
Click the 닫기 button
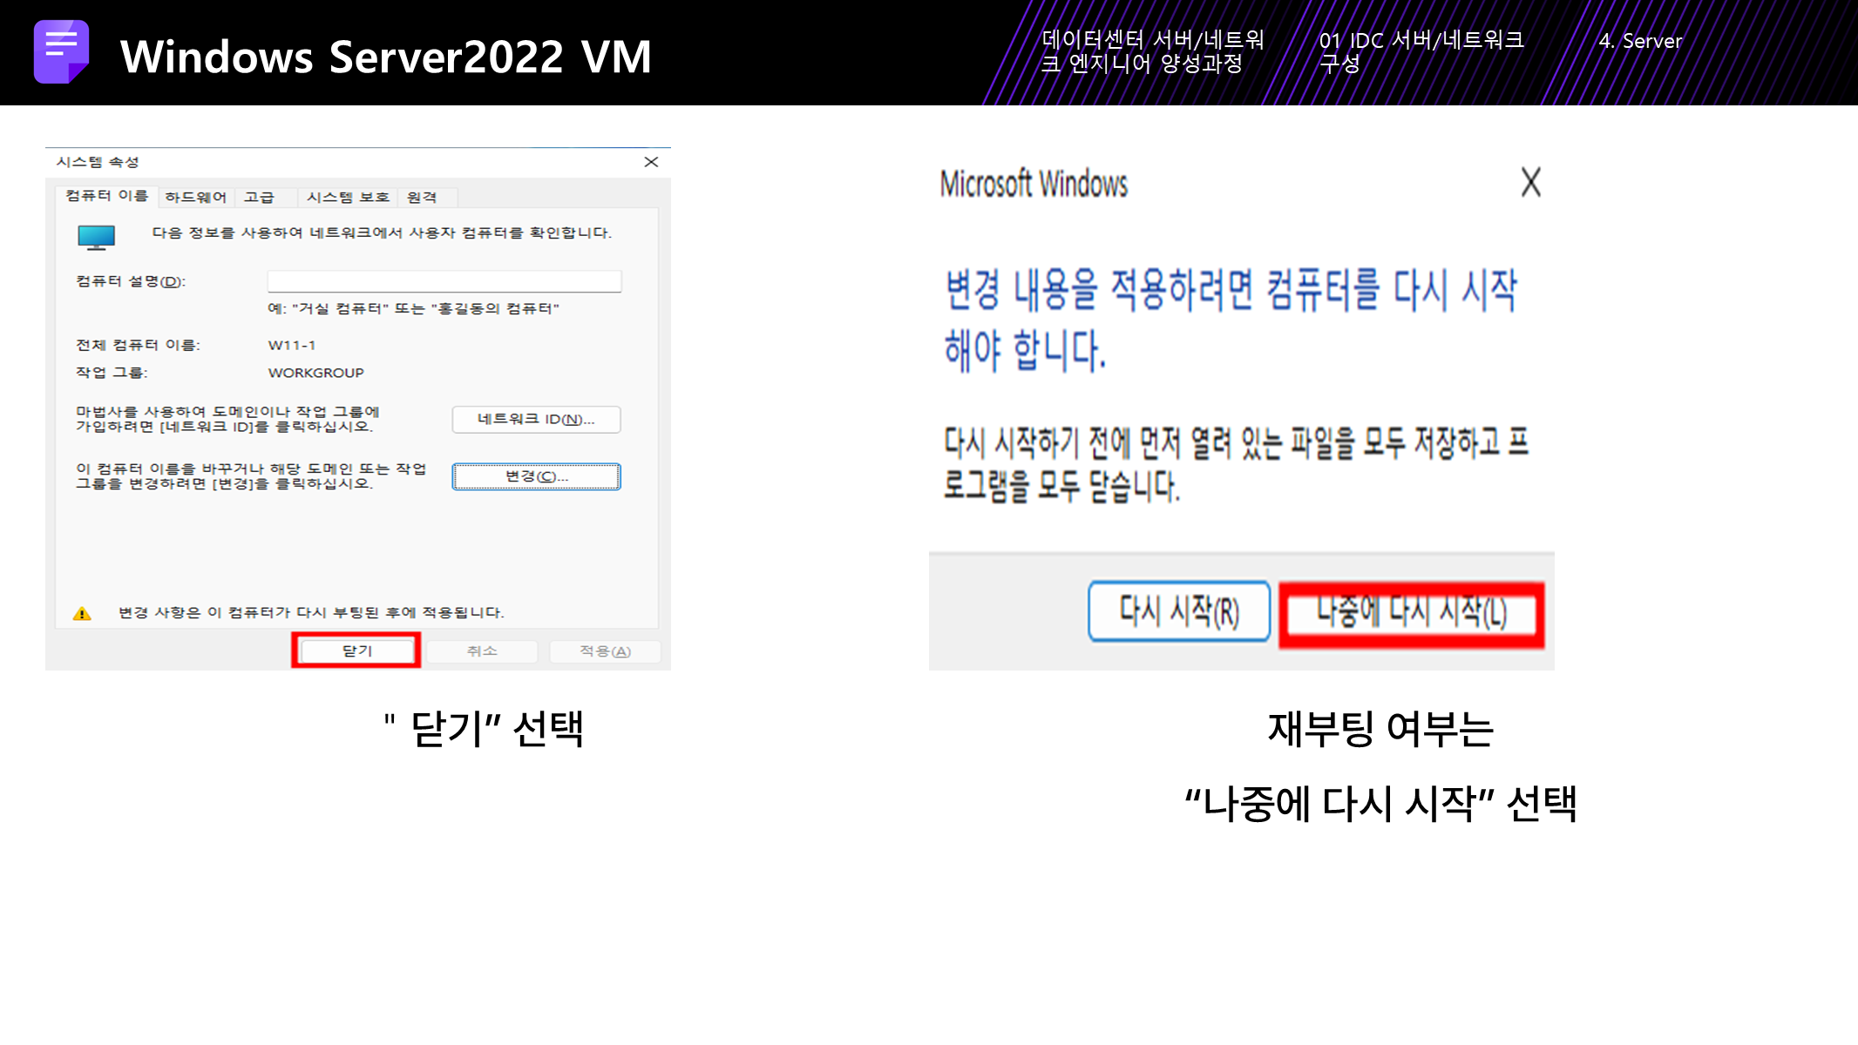click(x=356, y=651)
